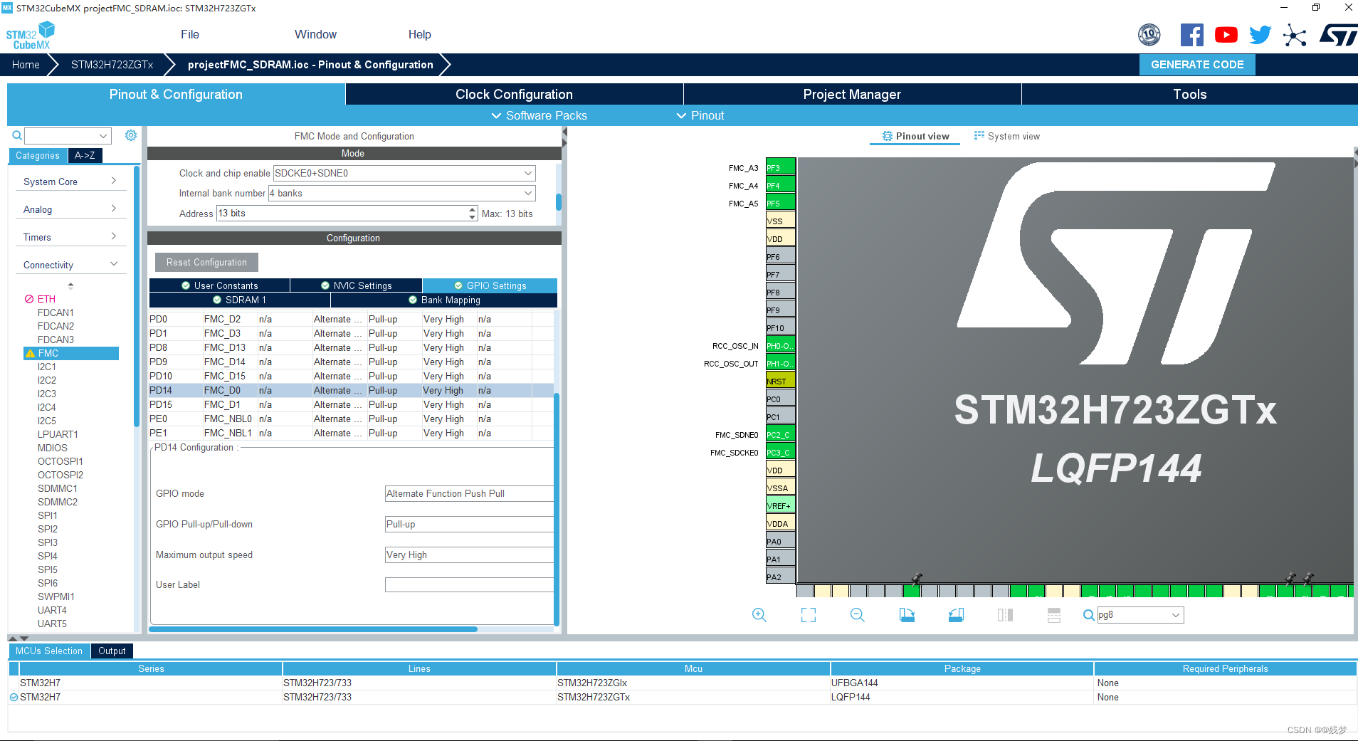Image resolution: width=1358 pixels, height=741 pixels.
Task: Fit the chip to window icon
Action: [809, 615]
